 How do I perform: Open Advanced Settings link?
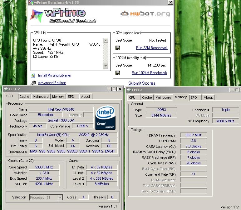[52, 83]
